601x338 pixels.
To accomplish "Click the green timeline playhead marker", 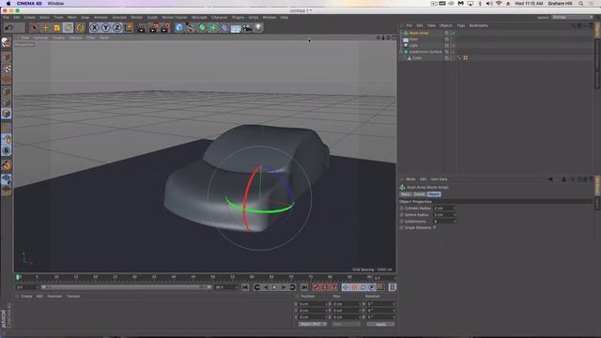I will 18,277.
